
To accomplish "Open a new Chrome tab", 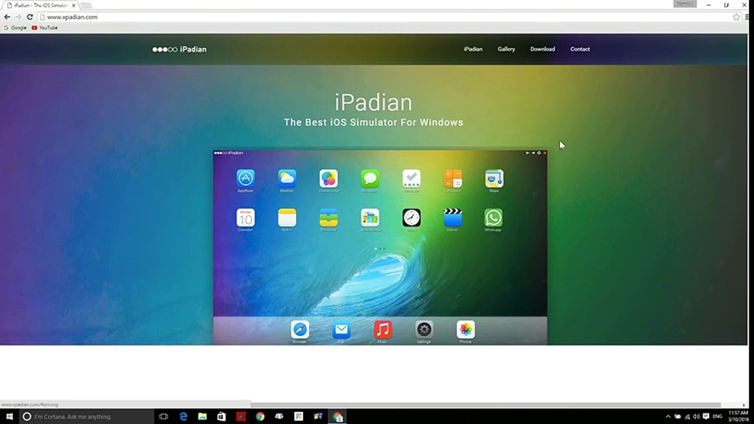I will coord(86,5).
